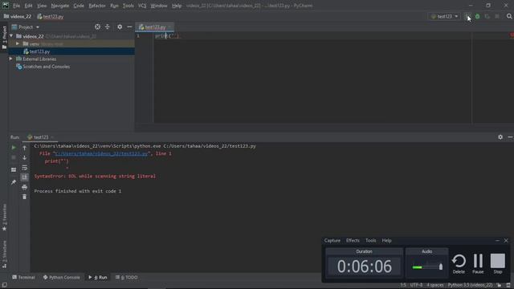514x289 pixels.
Task: Restore layout in the Run panel
Action: (x=14, y=169)
